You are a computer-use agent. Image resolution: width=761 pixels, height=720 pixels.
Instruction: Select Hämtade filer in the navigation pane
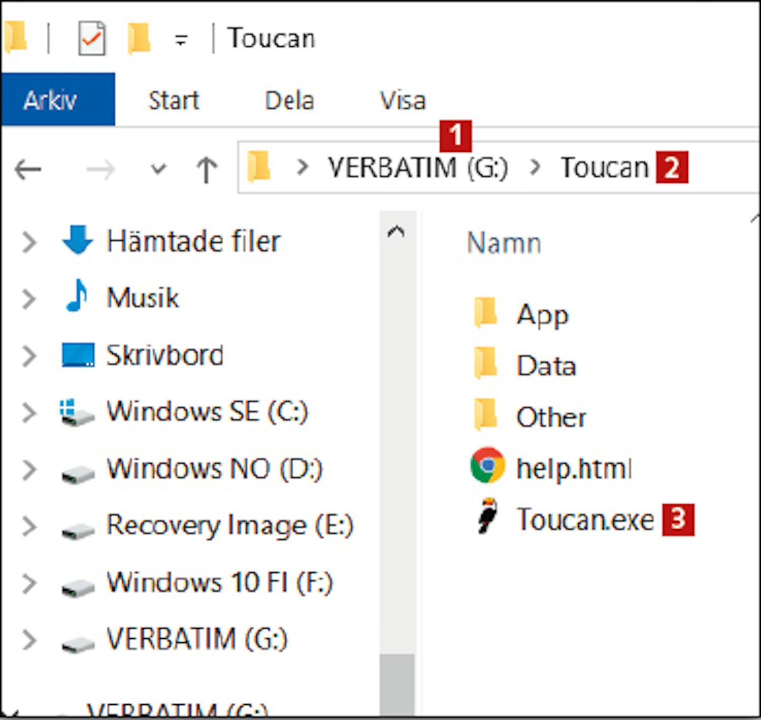[x=193, y=241]
